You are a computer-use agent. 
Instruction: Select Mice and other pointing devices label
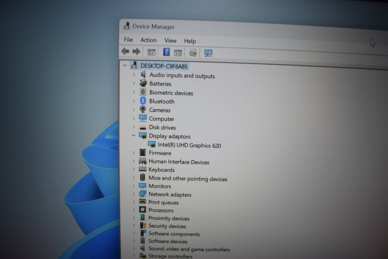[x=188, y=179]
